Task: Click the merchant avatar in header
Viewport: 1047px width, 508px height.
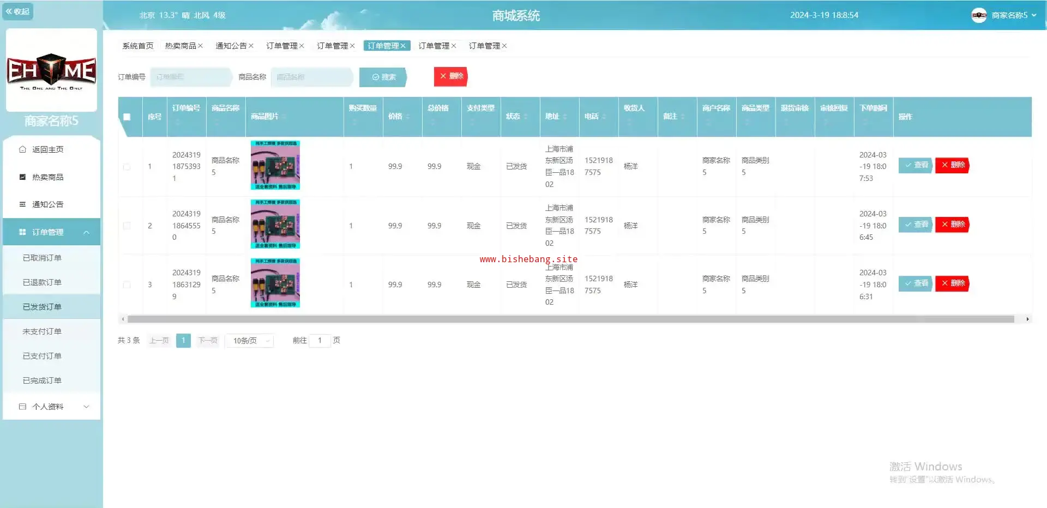Action: click(x=979, y=15)
